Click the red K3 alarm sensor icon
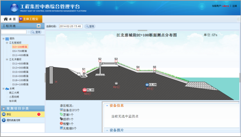This screenshot has width=241, height=137. pos(84,90)
